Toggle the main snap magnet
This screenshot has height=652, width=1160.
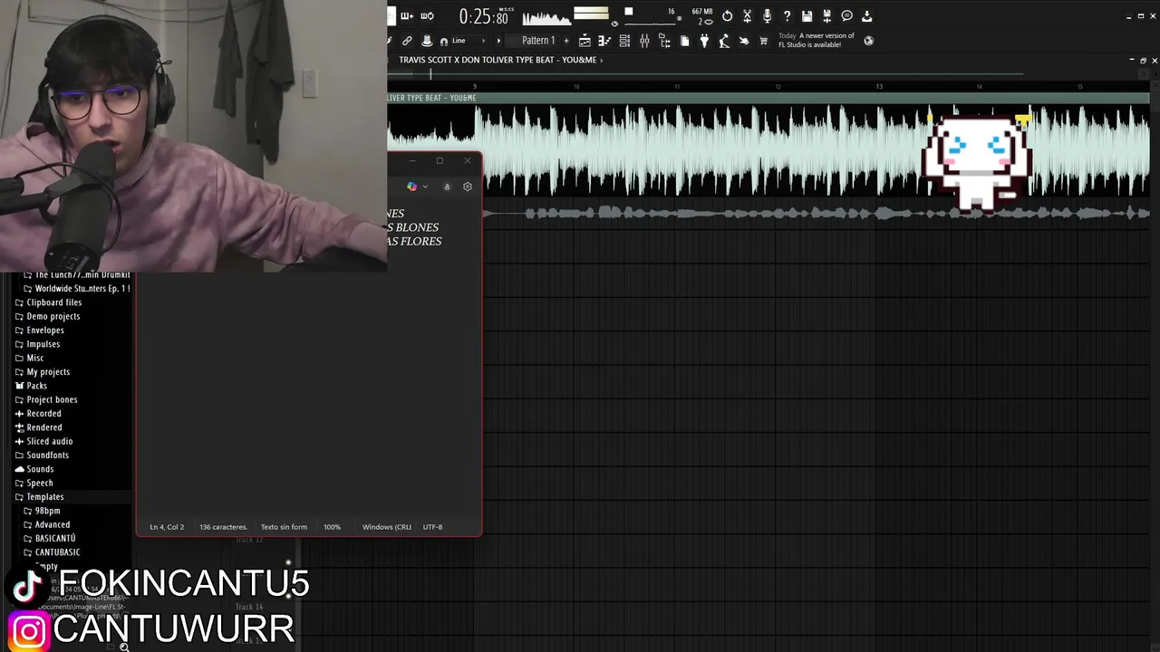tap(444, 41)
